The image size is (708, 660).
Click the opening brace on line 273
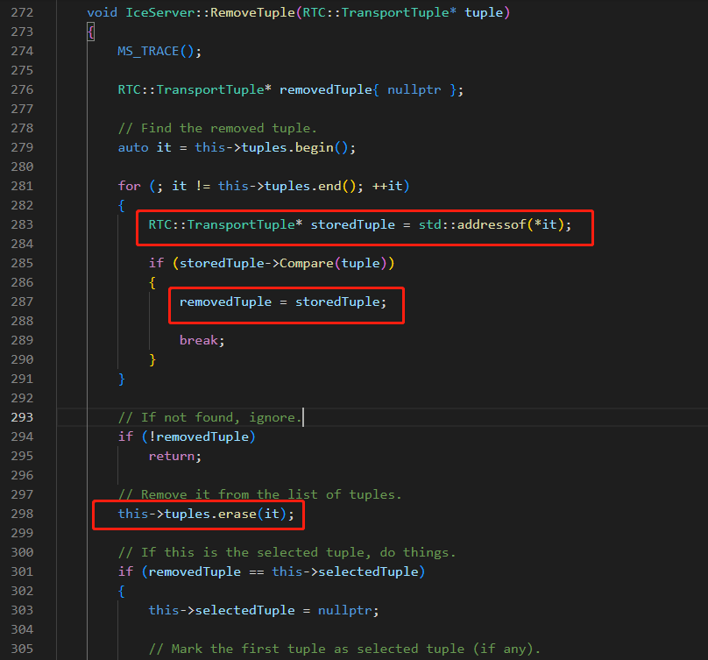pyautogui.click(x=91, y=32)
